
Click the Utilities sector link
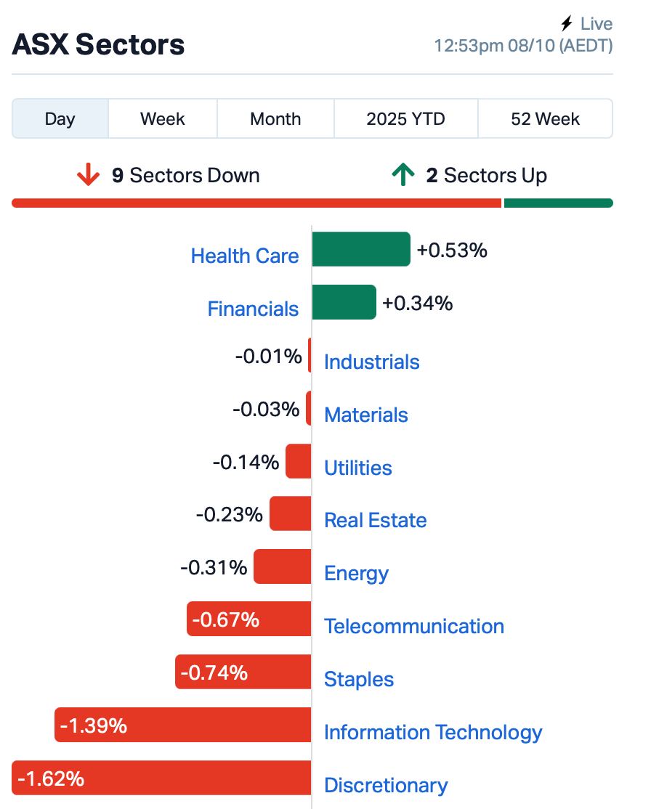click(x=357, y=468)
